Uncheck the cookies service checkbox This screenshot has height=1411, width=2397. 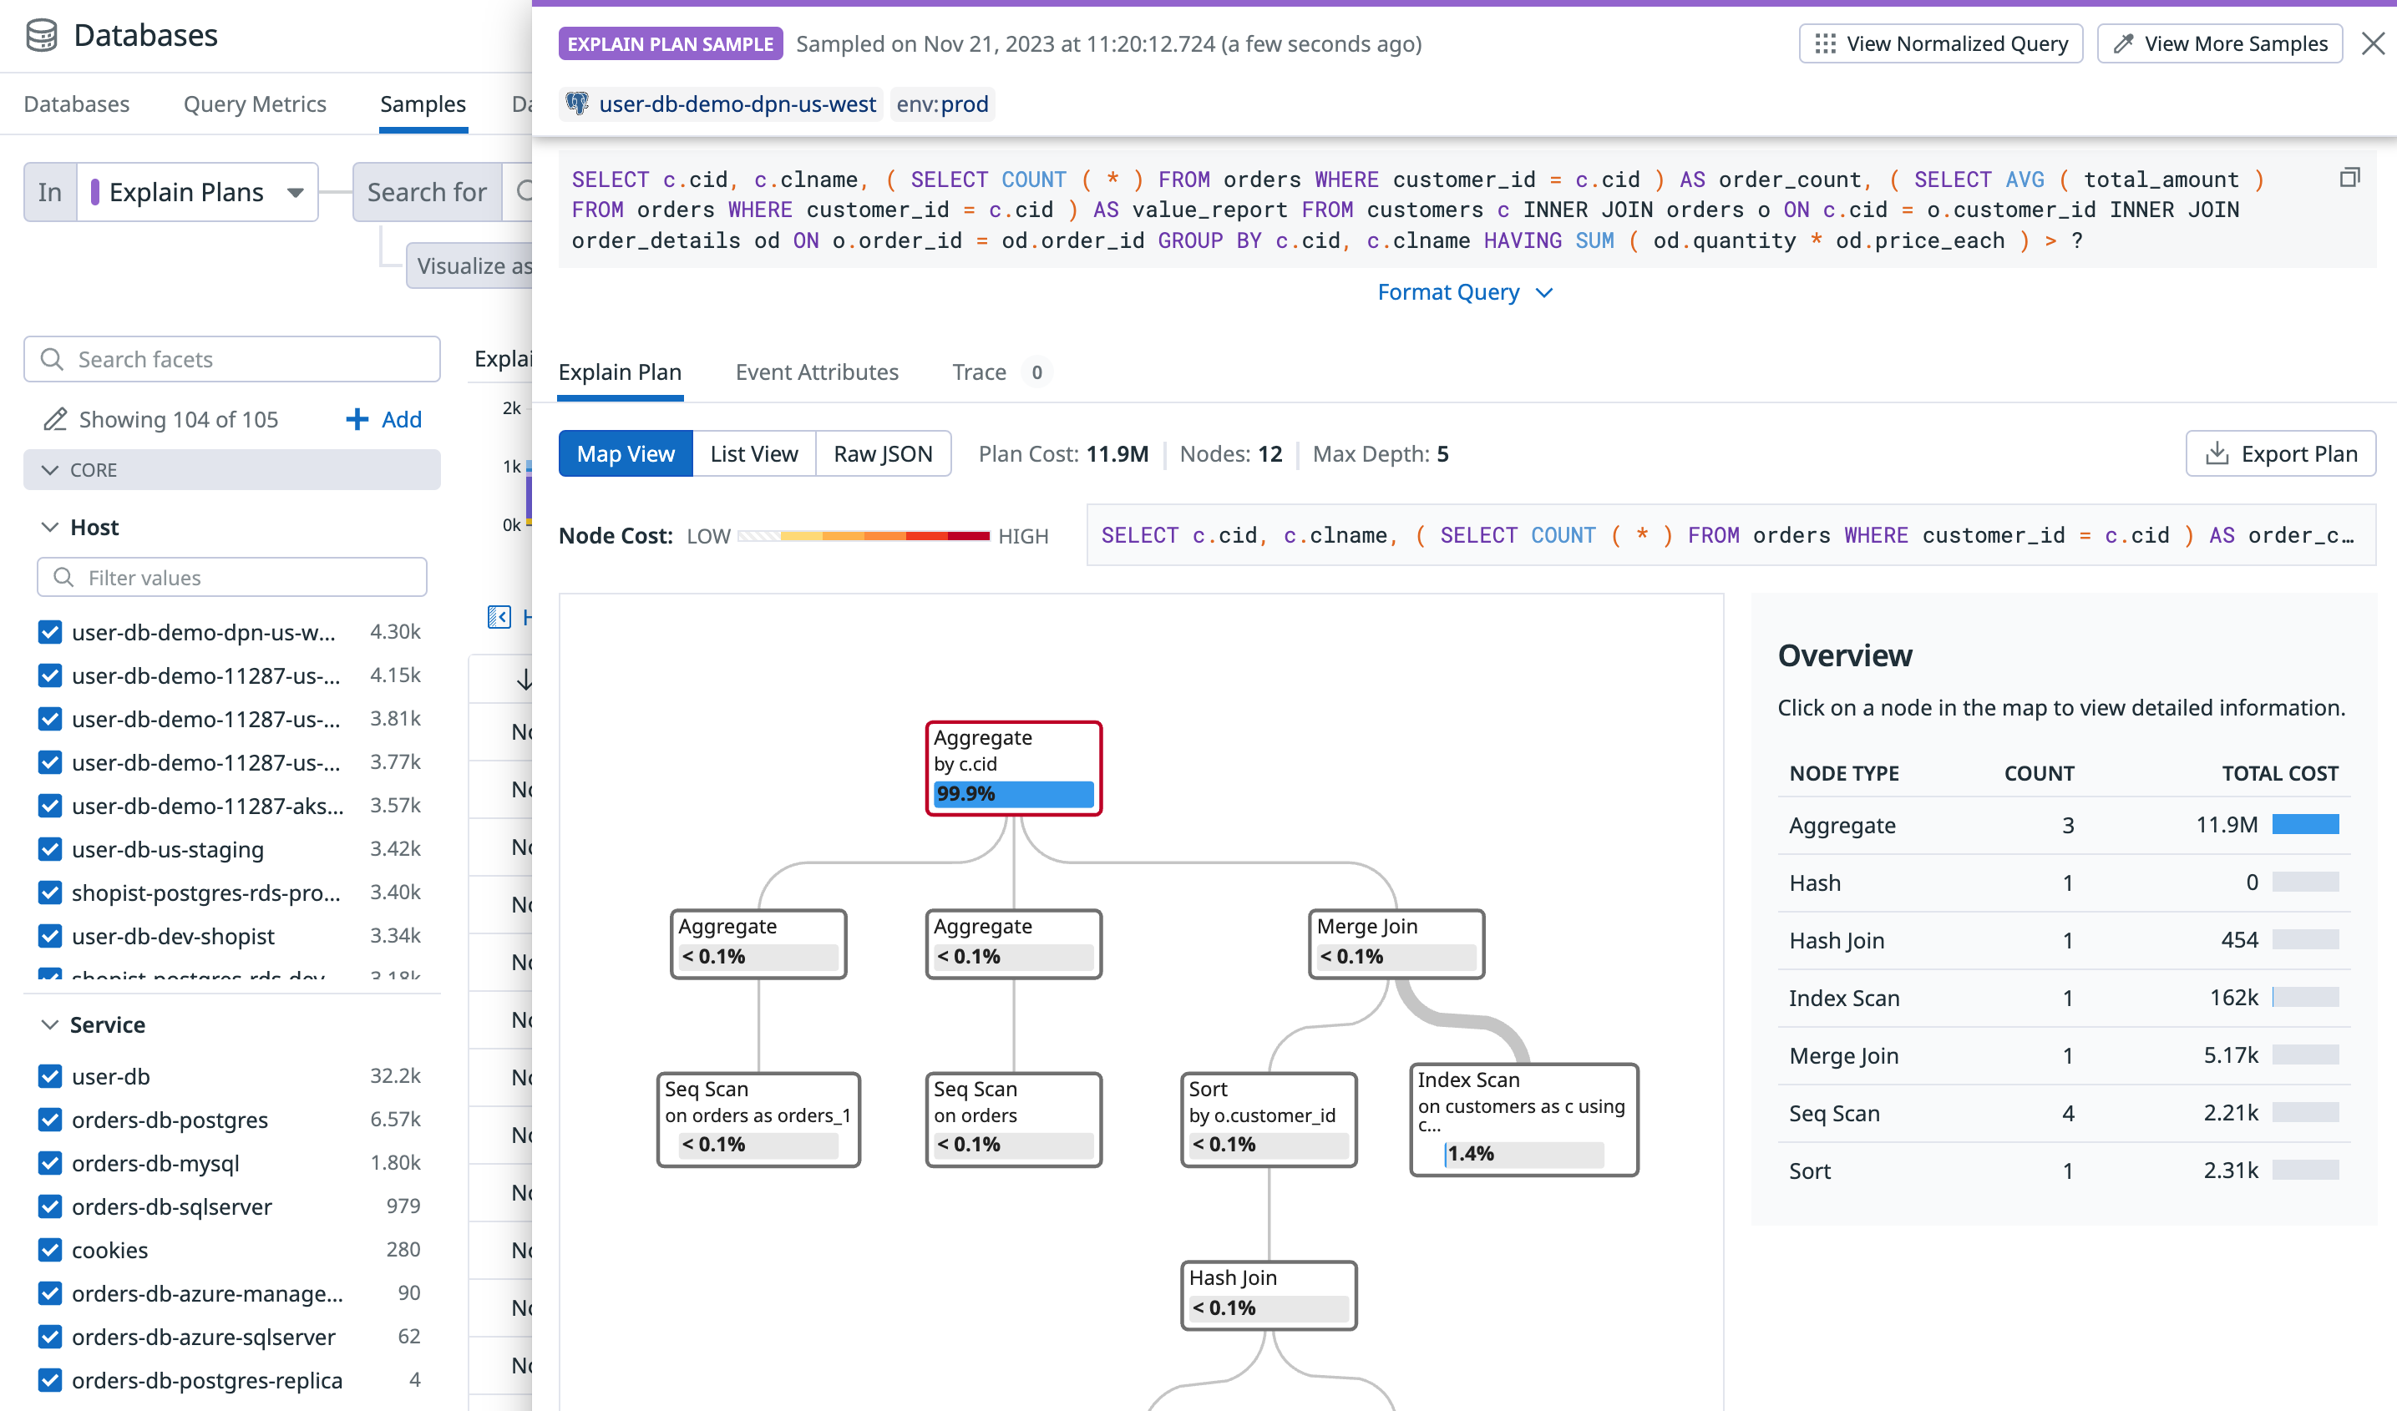(50, 1249)
